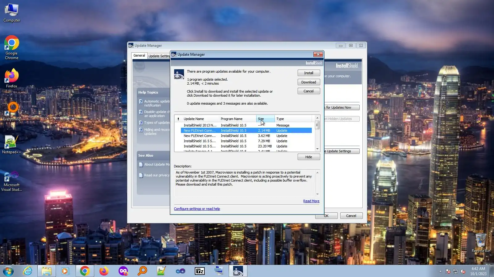The width and height of the screenshot is (494, 277).
Task: Click the Update Manager taskbar icon
Action: pyautogui.click(x=238, y=271)
